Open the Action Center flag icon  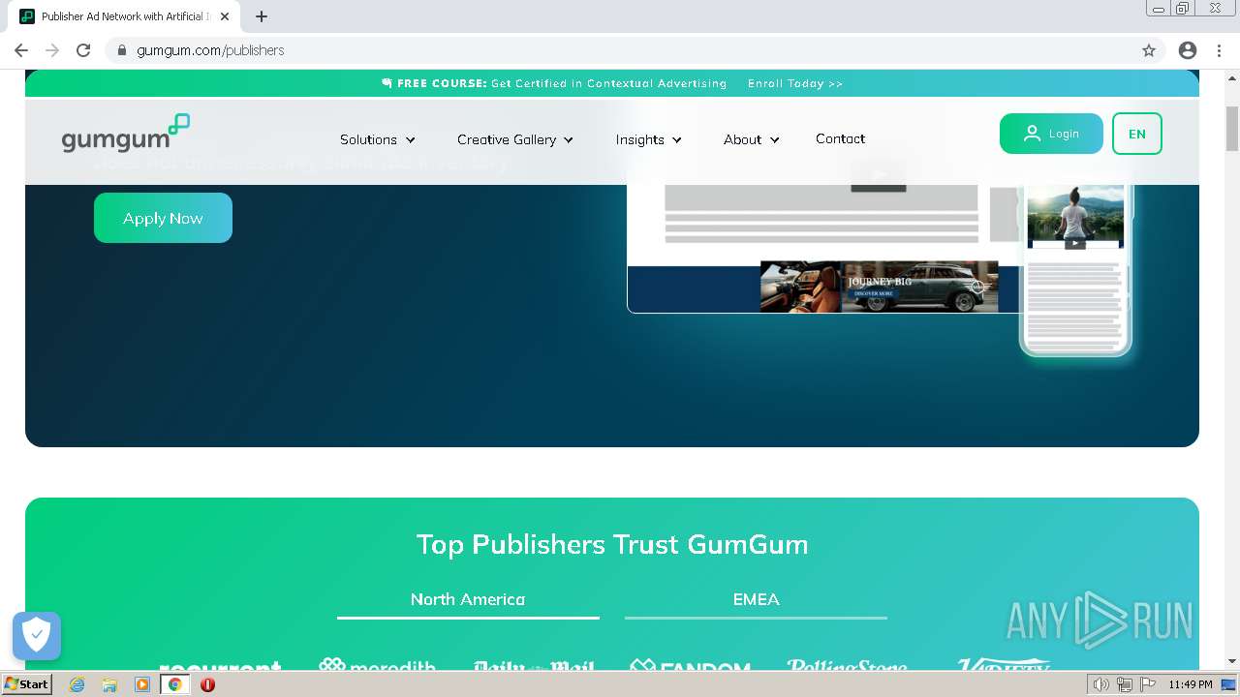pyautogui.click(x=1148, y=684)
